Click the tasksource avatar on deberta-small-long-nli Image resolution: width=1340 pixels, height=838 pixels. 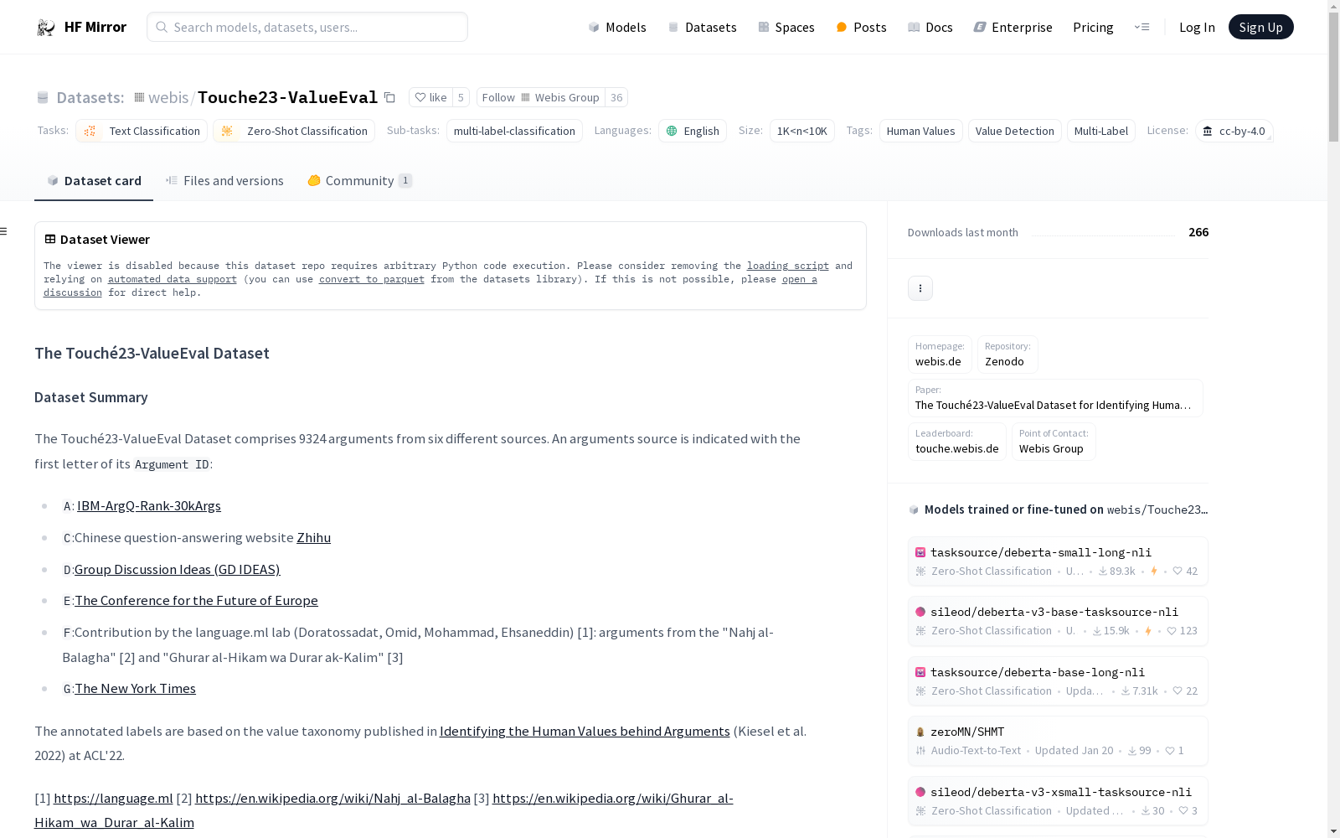coord(920,552)
